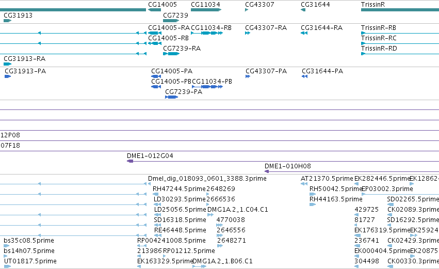This screenshot has width=439, height=269.
Task: Open the bs14h07.5prime EST
Action: 5,256
